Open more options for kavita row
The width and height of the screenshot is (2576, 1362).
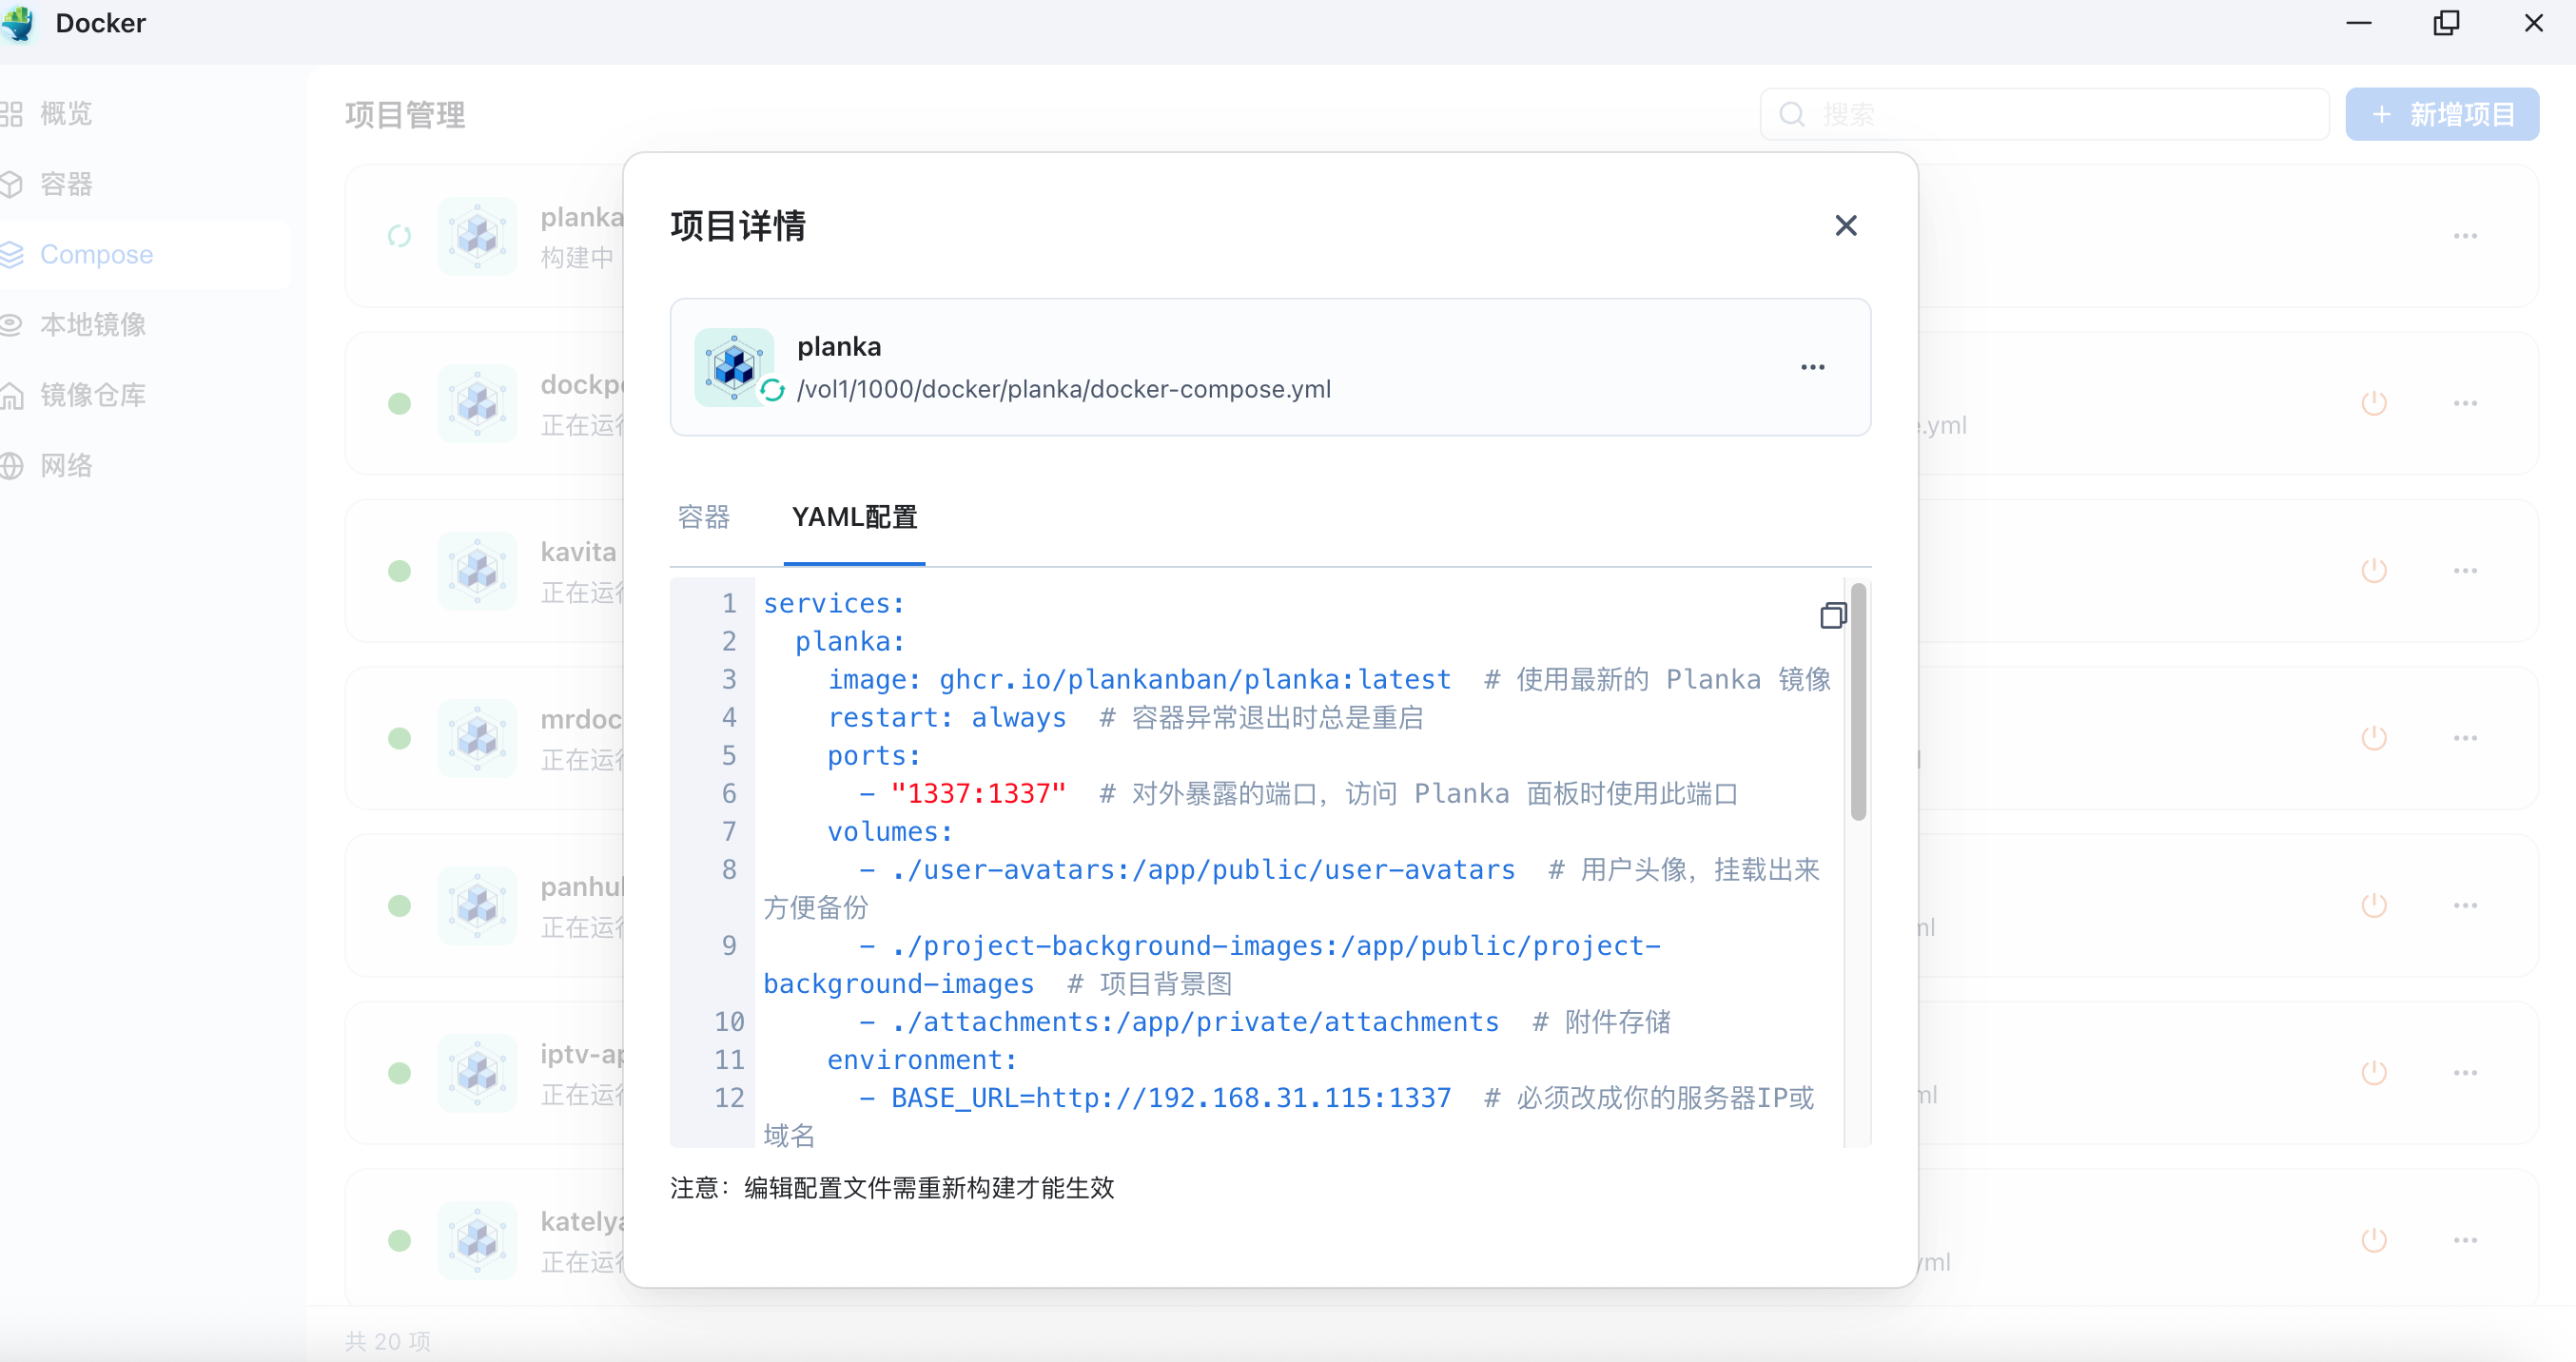pos(2465,571)
